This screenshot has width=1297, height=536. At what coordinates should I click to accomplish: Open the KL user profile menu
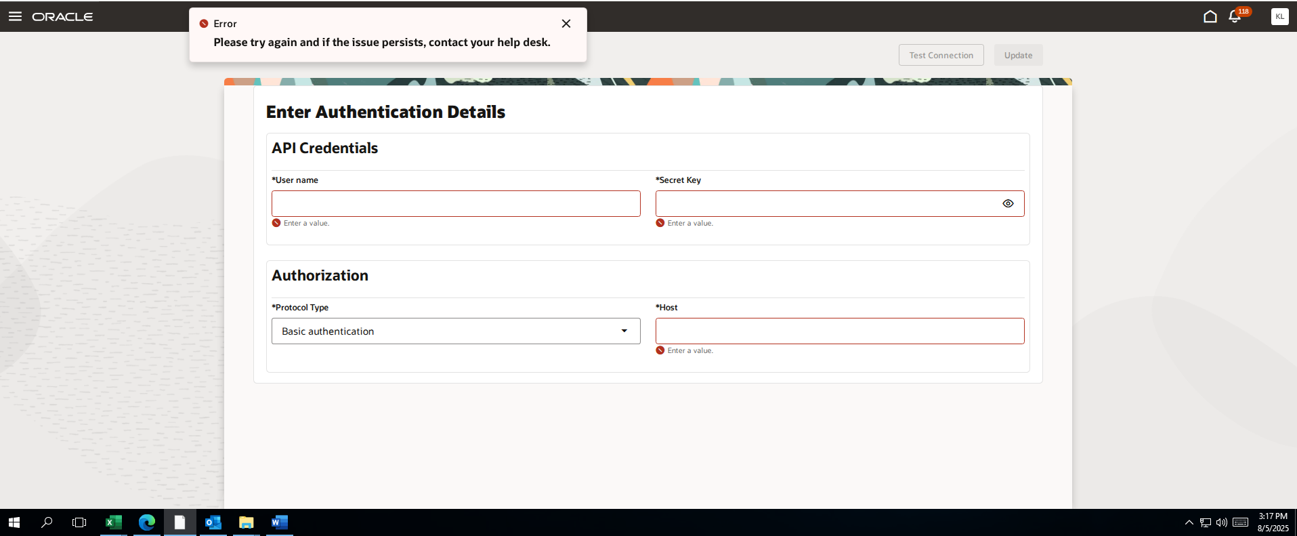coord(1279,16)
